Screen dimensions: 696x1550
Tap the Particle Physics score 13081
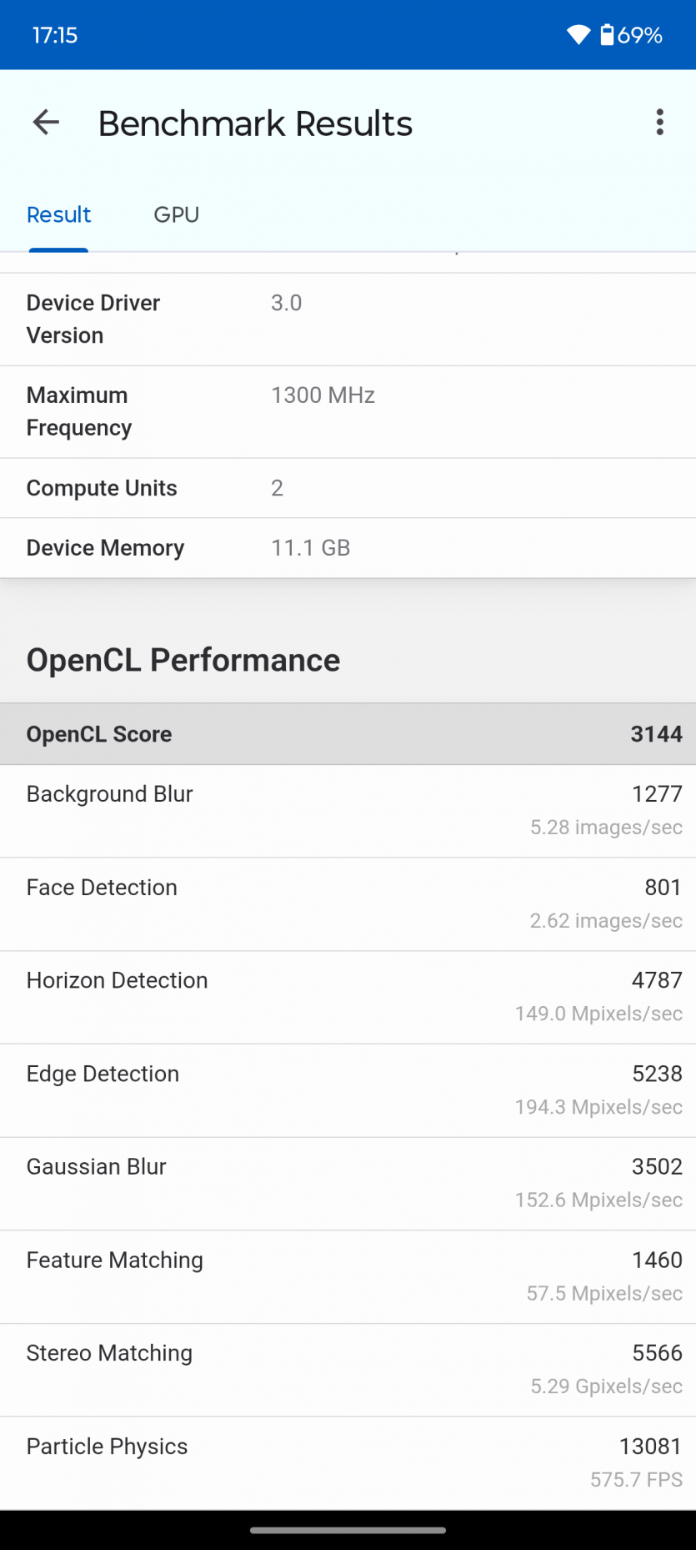650,1447
